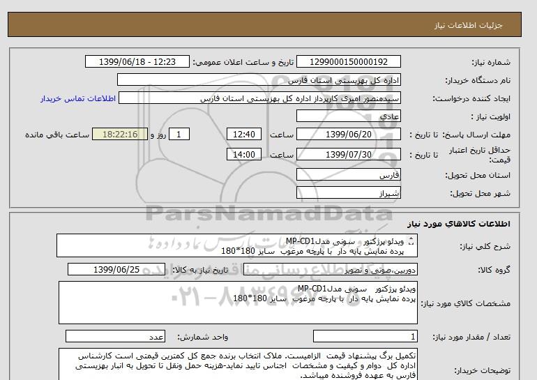Click the request creator field سیدمنصور امیری
The height and width of the screenshot is (380, 537).
coord(259,98)
